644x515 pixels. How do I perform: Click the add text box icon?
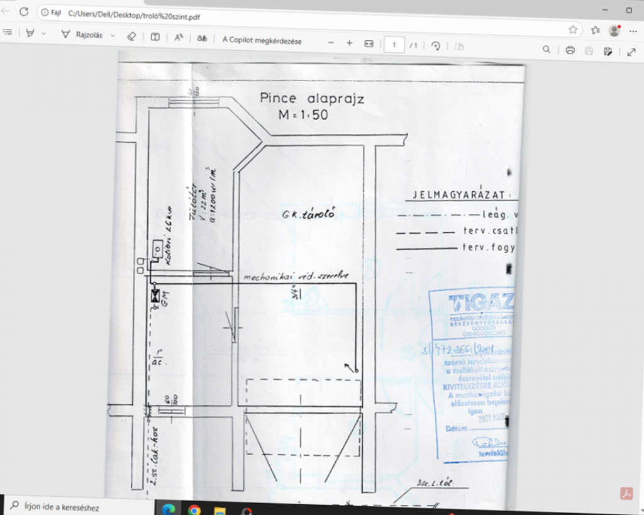click(155, 37)
